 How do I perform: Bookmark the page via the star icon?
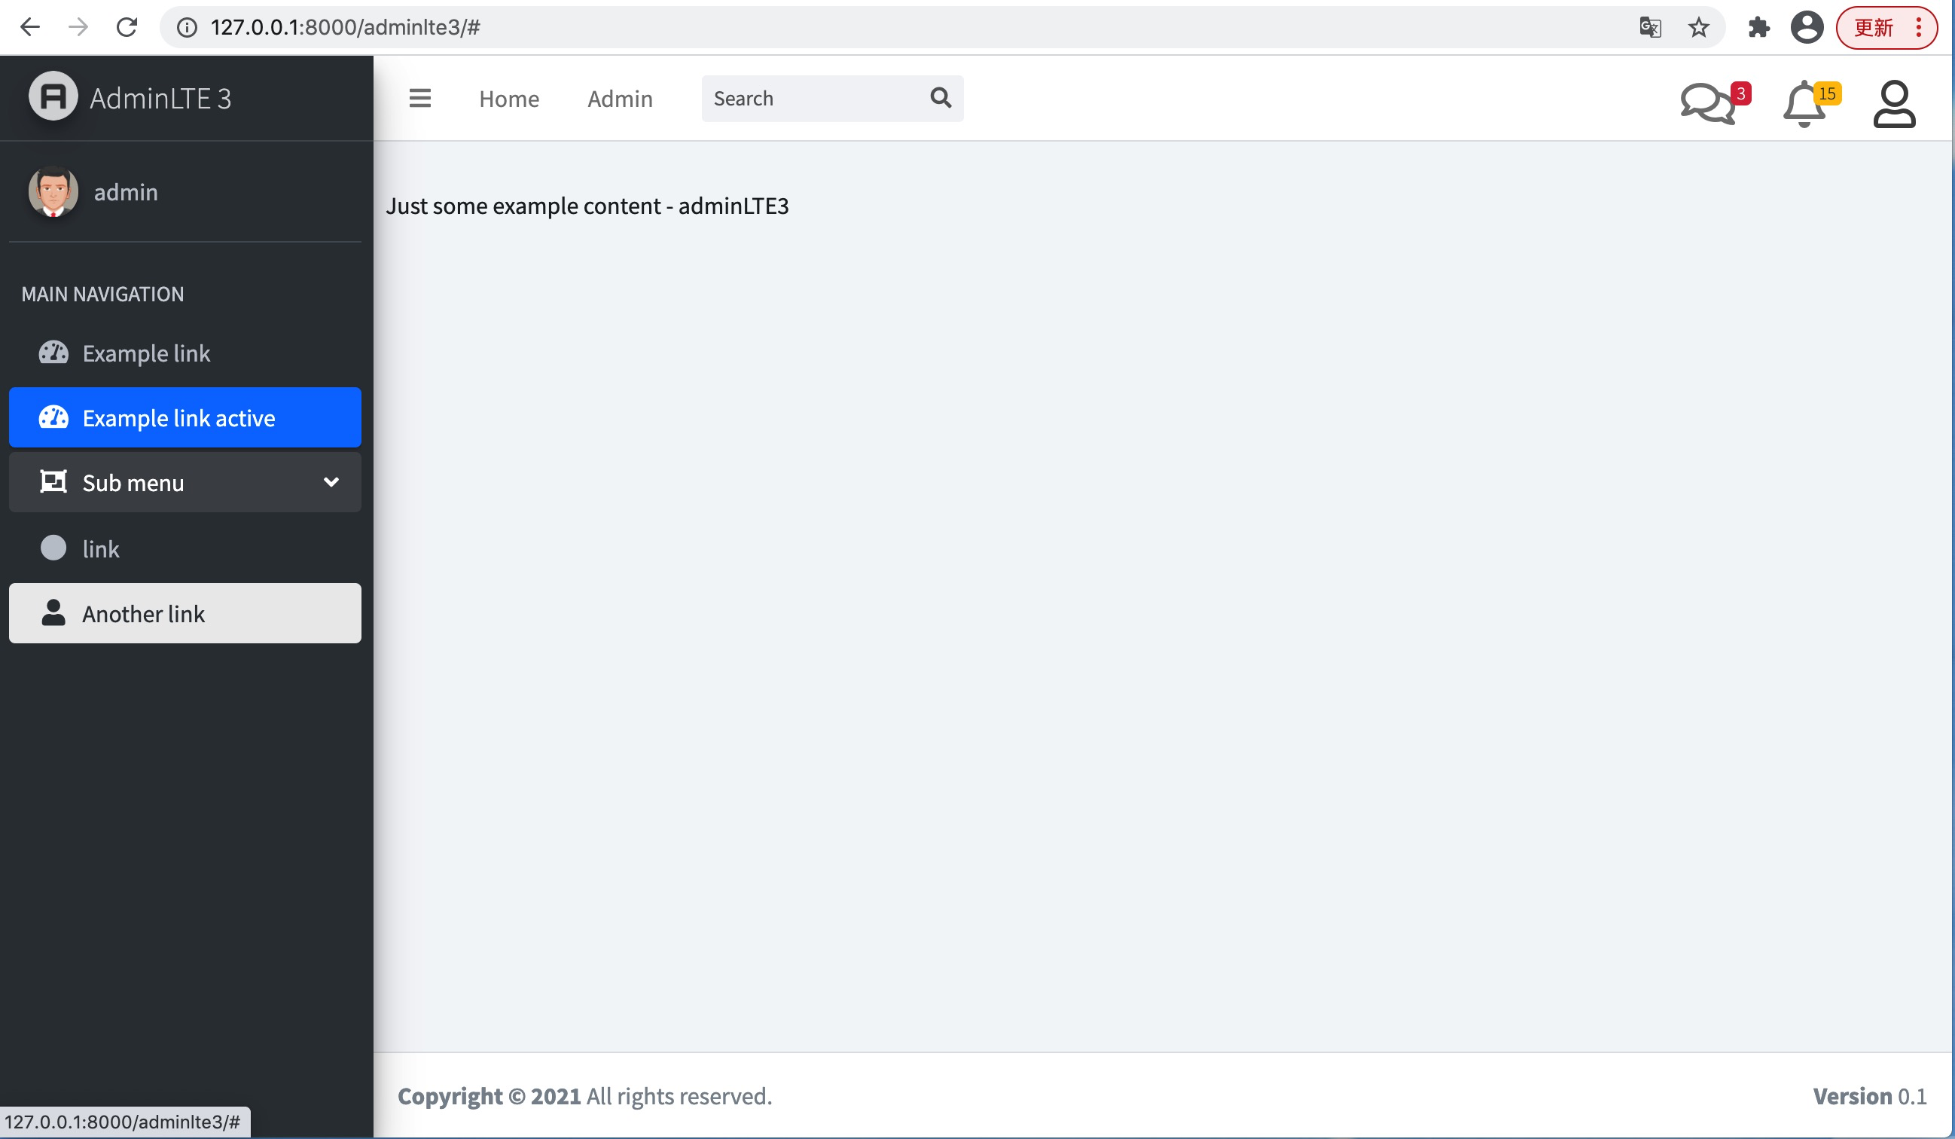(x=1698, y=26)
